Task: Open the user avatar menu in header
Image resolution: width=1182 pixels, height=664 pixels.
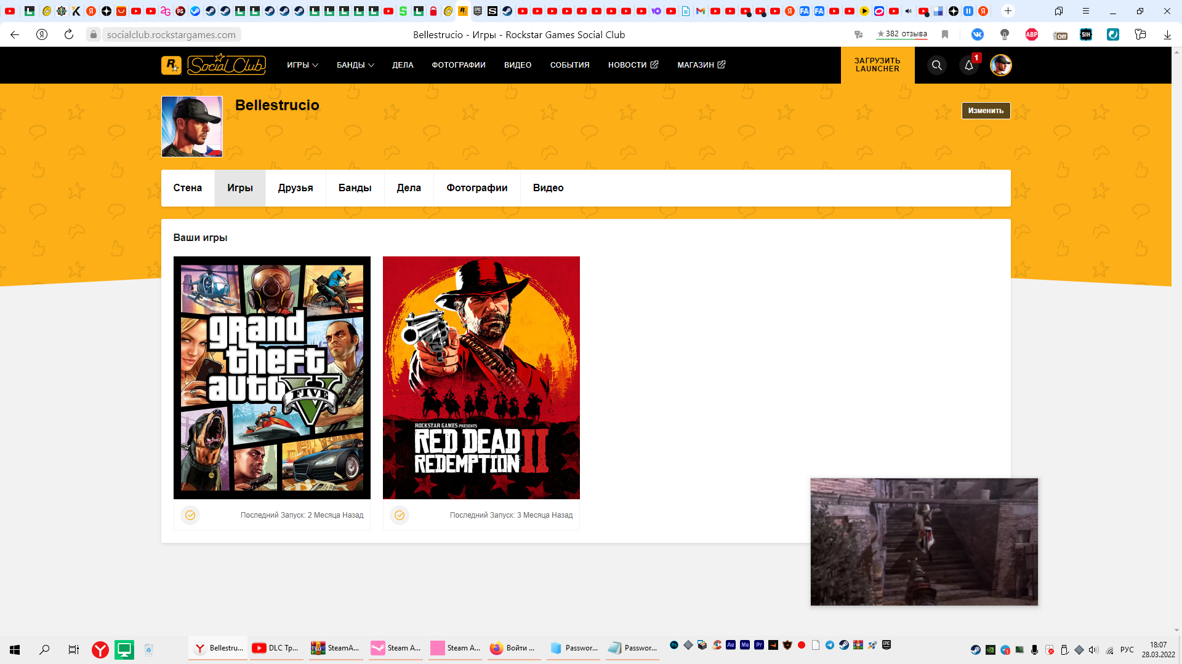Action: (x=1001, y=65)
